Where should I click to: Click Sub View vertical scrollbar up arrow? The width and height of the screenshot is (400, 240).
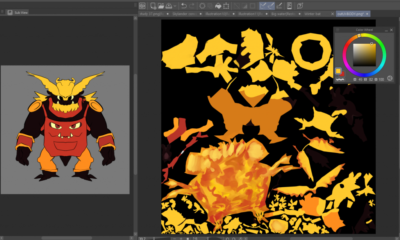click(136, 18)
